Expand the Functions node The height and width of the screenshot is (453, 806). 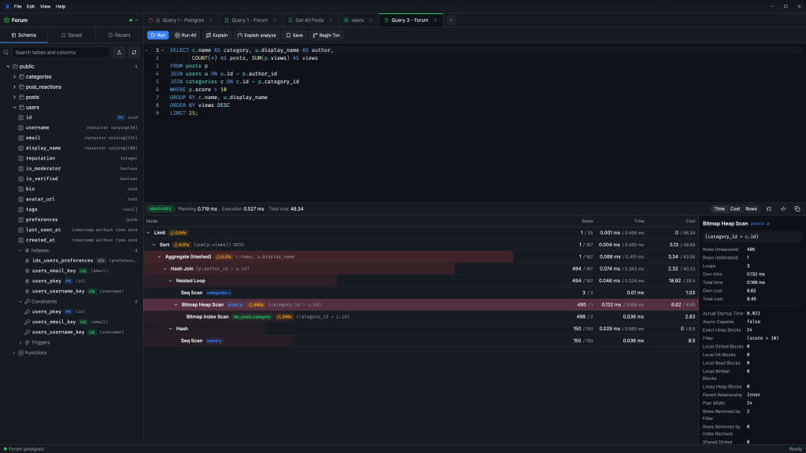[14, 353]
